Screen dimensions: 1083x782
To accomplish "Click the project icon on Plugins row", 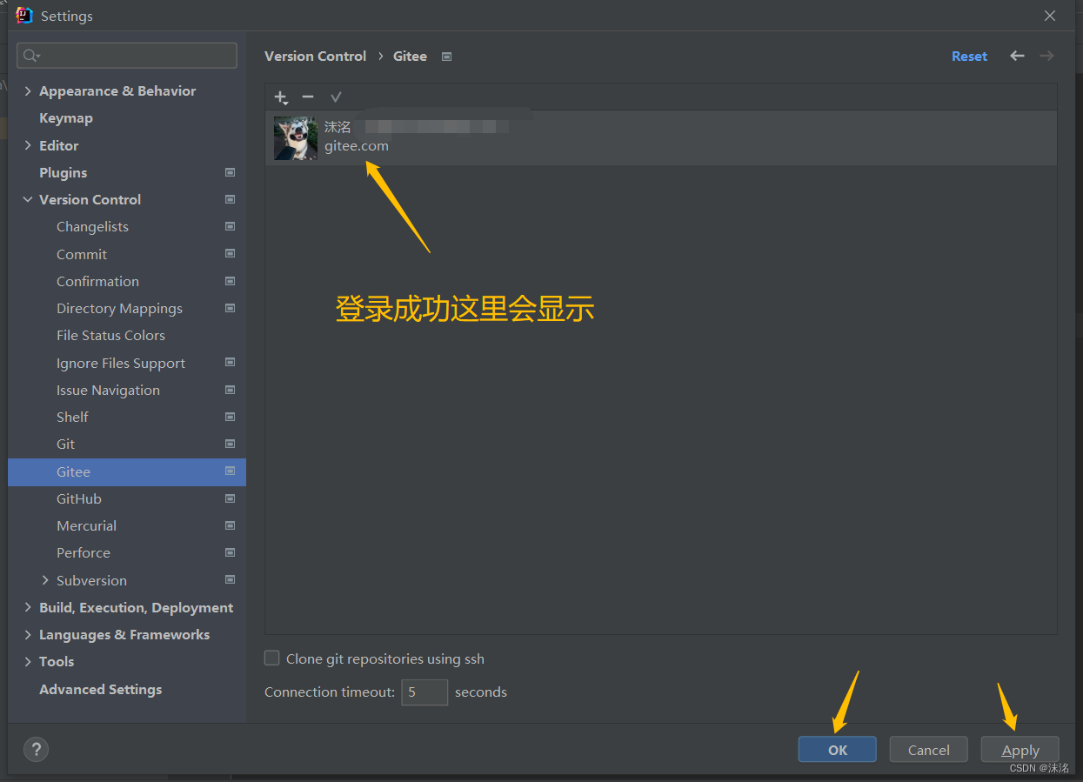I will coord(230,172).
